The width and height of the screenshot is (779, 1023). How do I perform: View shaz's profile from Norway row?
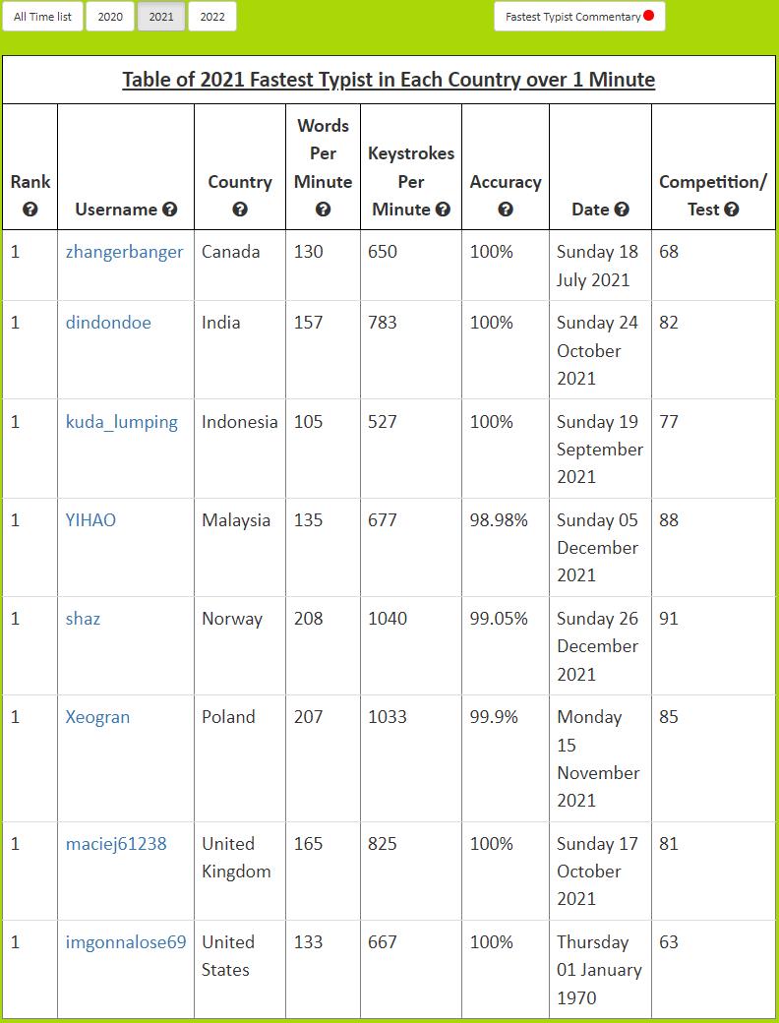83,619
